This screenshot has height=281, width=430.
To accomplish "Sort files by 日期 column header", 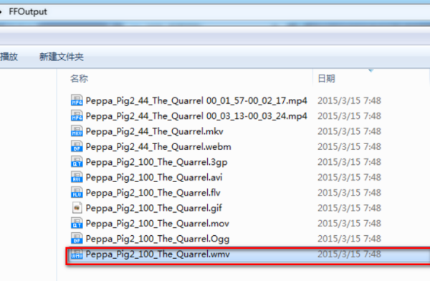I will [x=326, y=79].
